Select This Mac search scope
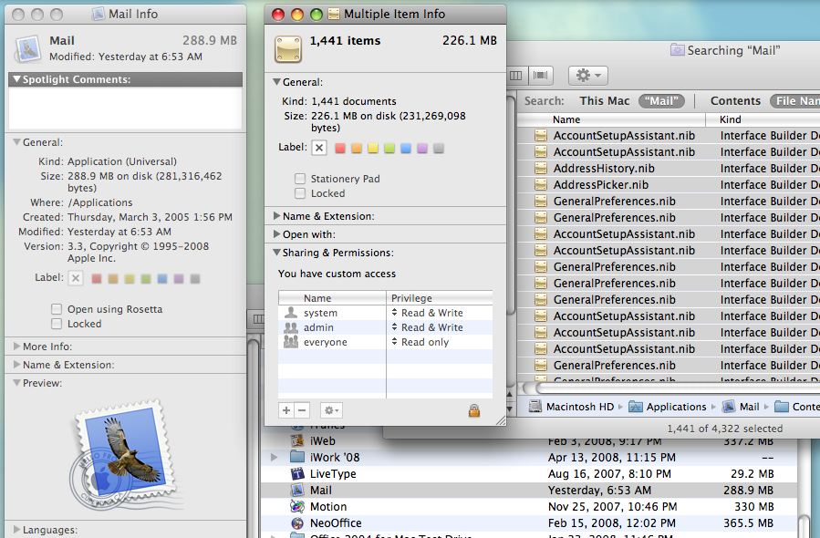820x538 pixels. tap(605, 101)
